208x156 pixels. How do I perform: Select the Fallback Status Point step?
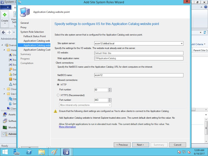click(34, 36)
